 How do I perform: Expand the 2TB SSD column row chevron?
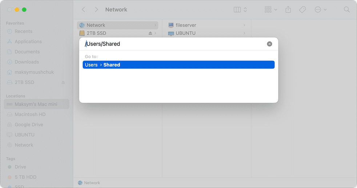click(155, 33)
